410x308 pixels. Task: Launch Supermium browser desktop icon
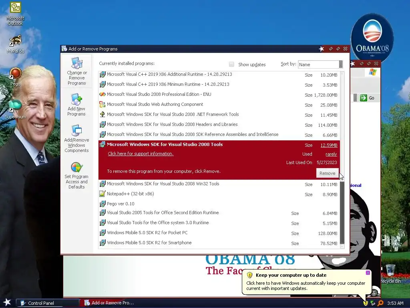(x=15, y=109)
